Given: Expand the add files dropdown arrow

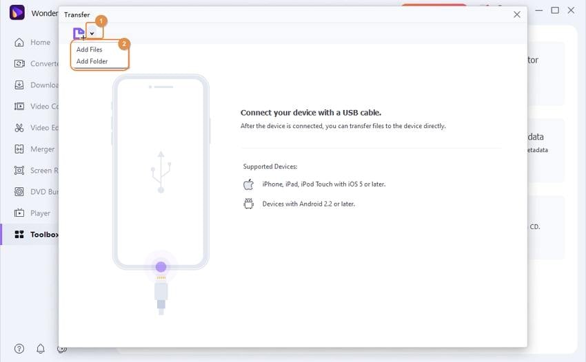Looking at the screenshot, I should pyautogui.click(x=92, y=33).
